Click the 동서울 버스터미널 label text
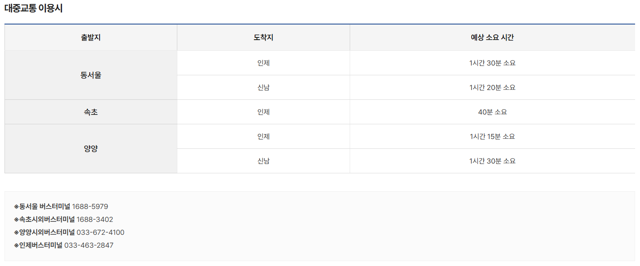 click(x=45, y=207)
